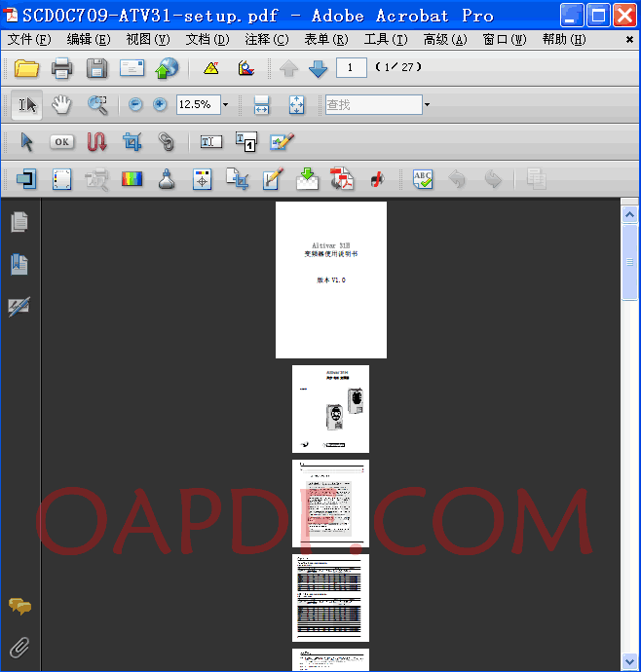Fit the page to window width
The height and width of the screenshot is (672, 641).
[x=261, y=104]
